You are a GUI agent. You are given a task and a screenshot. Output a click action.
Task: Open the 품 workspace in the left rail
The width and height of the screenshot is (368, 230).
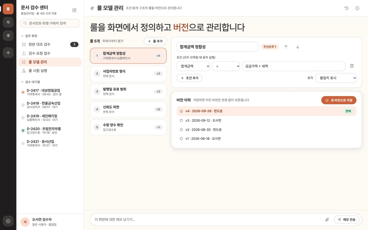tap(8, 9)
